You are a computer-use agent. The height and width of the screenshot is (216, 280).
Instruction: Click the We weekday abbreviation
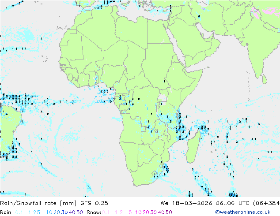[164, 203]
